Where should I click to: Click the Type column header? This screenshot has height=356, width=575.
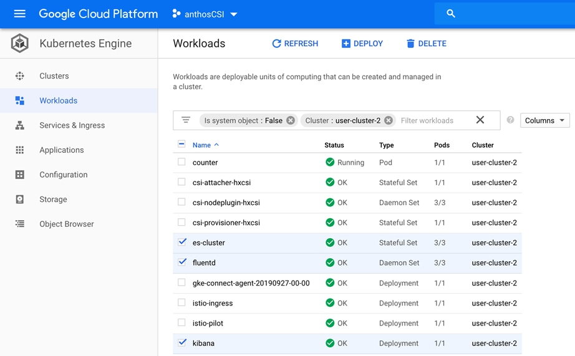(386, 145)
